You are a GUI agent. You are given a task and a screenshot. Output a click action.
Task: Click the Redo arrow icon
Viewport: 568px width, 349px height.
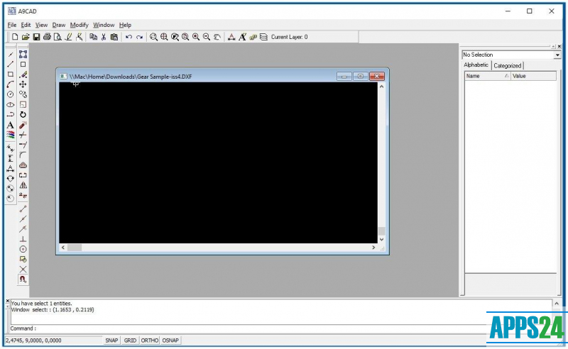[139, 37]
